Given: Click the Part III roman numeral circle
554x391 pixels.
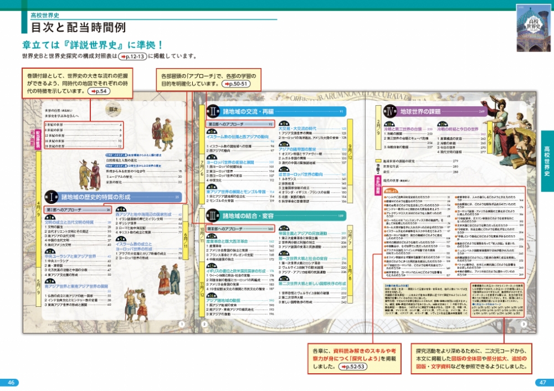Looking at the screenshot, I should click(x=213, y=216).
